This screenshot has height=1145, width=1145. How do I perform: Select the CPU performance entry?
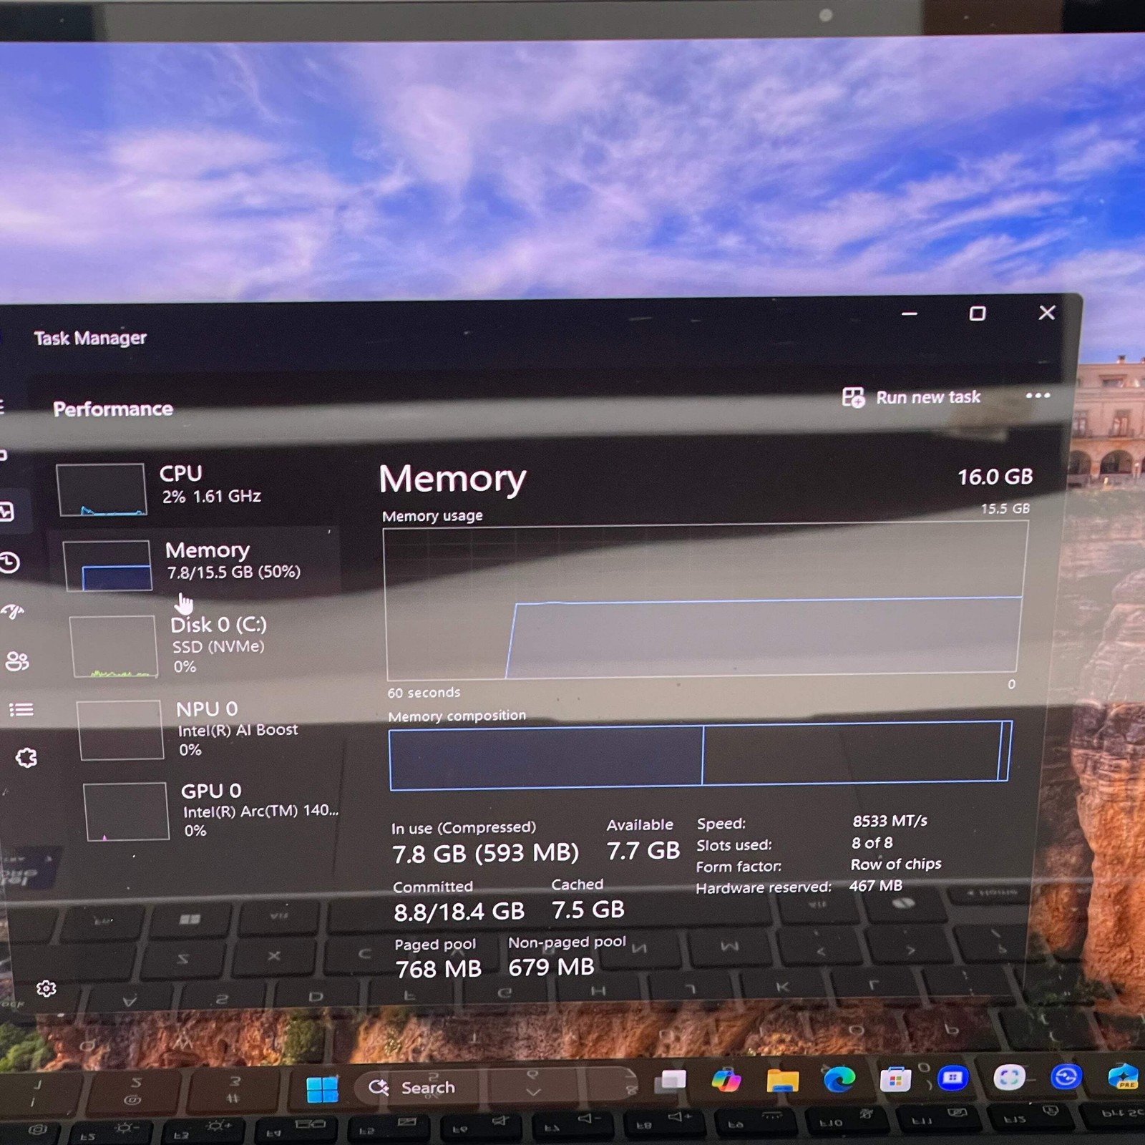(193, 488)
